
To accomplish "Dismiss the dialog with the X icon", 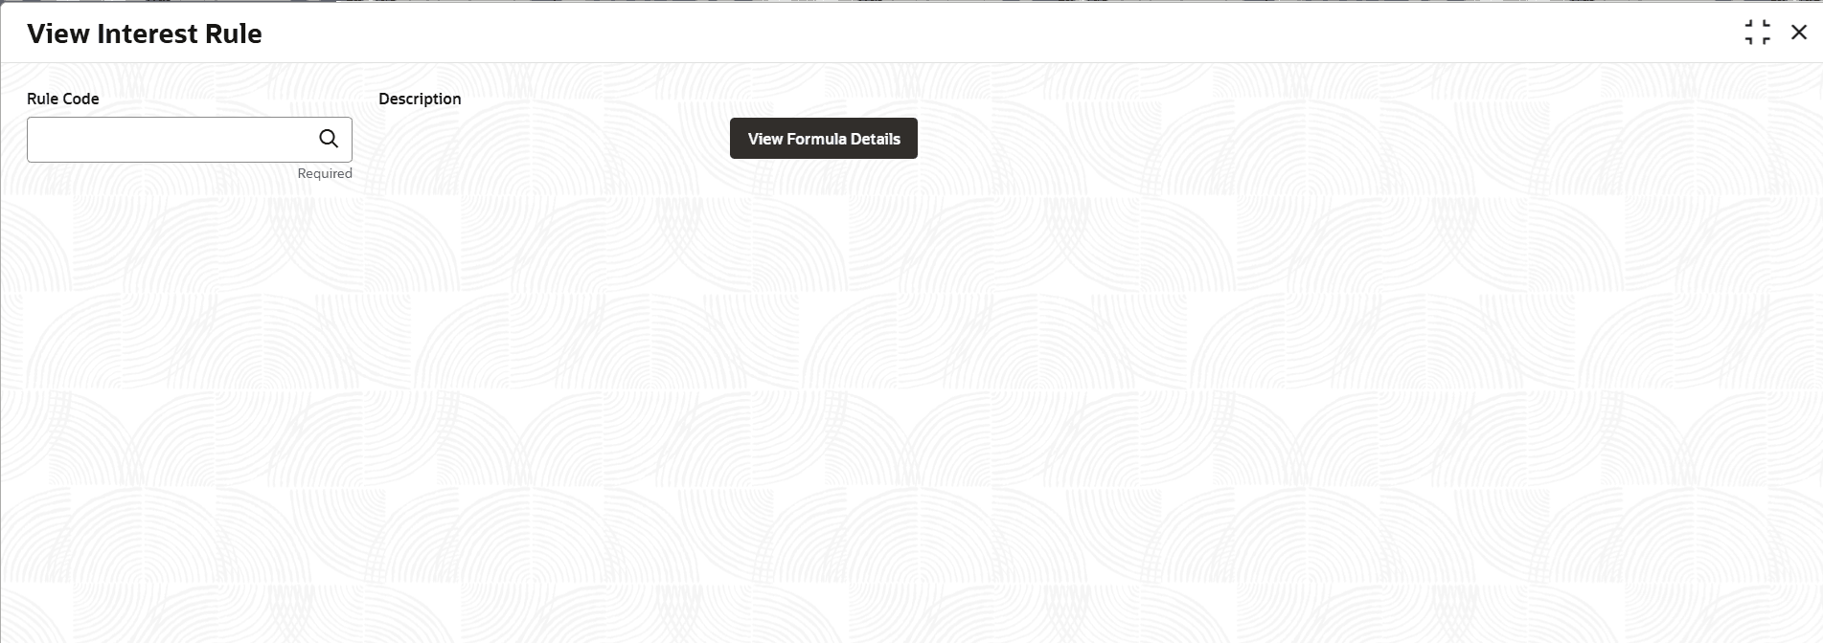I will (1798, 33).
